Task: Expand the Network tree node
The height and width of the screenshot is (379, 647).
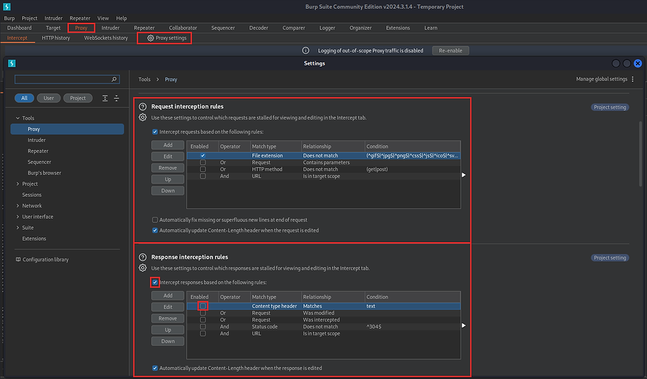Action: point(18,206)
